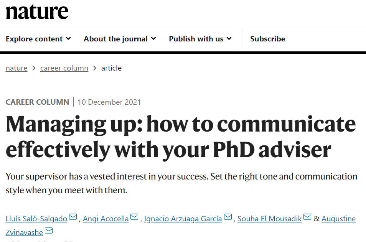The width and height of the screenshot is (366, 242).
Task: Open the Publish with us menu
Action: pos(196,39)
